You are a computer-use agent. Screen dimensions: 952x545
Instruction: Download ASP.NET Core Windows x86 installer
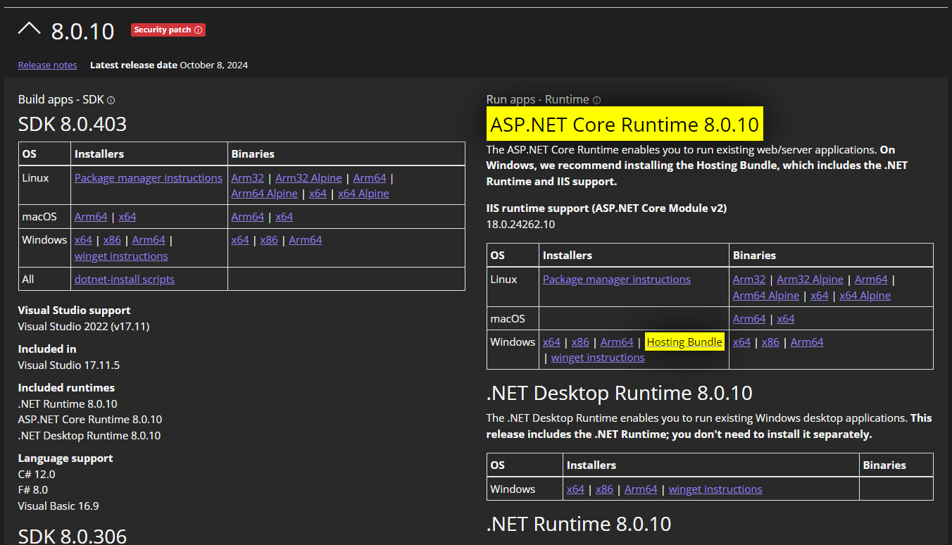[580, 342]
